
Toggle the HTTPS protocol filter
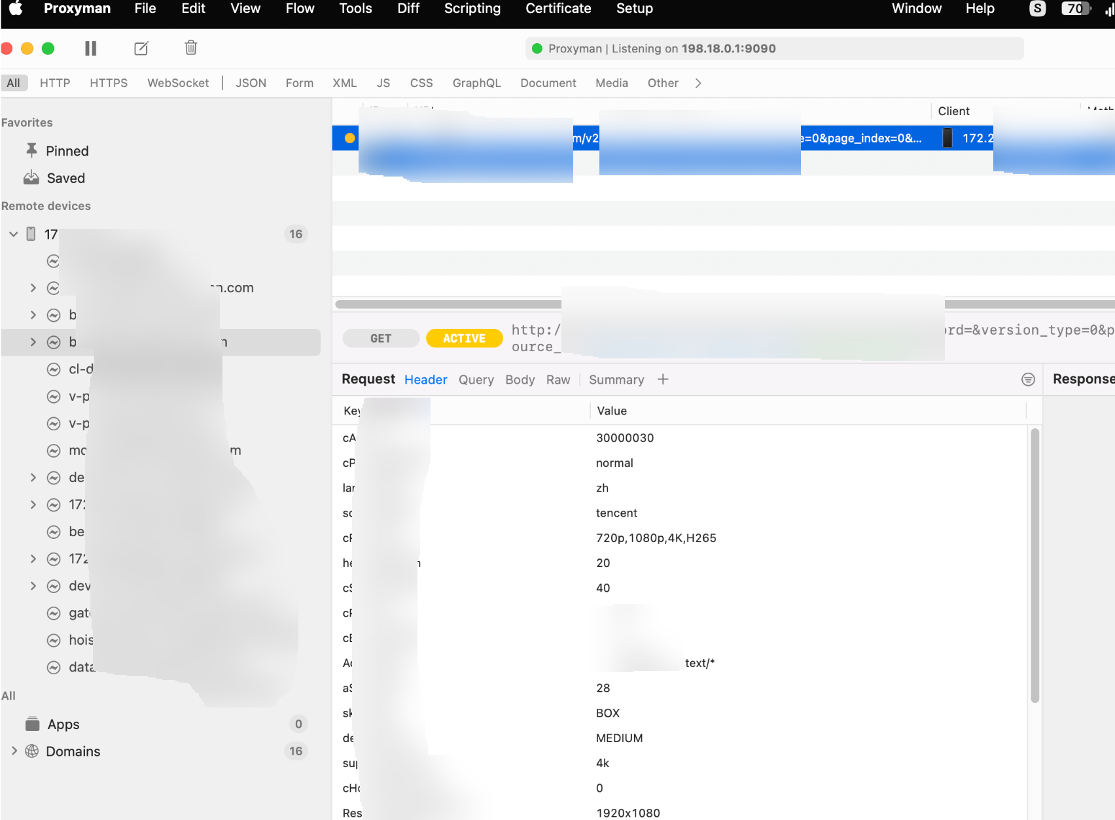pos(109,83)
